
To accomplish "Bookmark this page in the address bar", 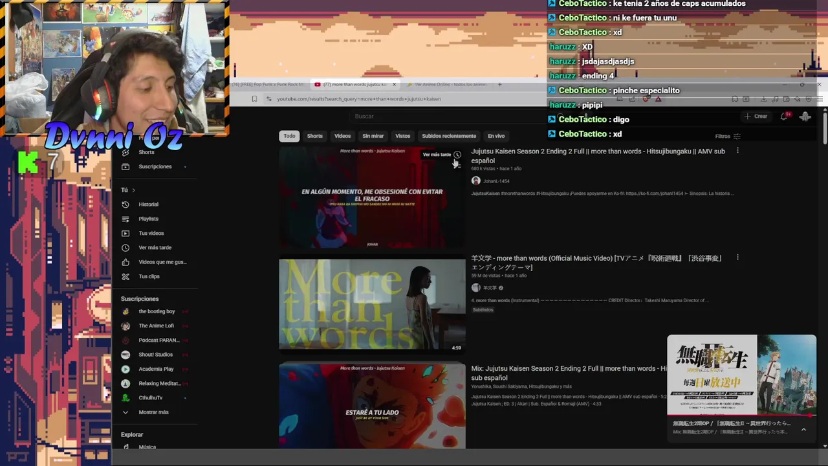I will pos(254,99).
